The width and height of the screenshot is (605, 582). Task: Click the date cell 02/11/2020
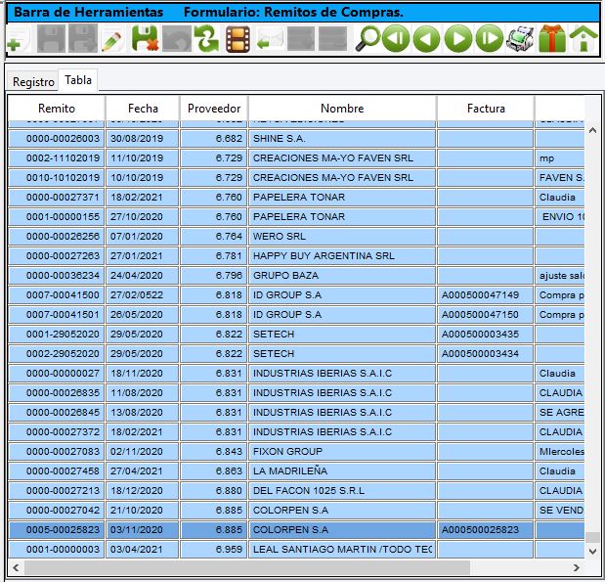pyautogui.click(x=143, y=452)
